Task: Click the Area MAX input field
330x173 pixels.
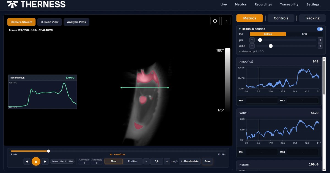Action: [x=303, y=101]
